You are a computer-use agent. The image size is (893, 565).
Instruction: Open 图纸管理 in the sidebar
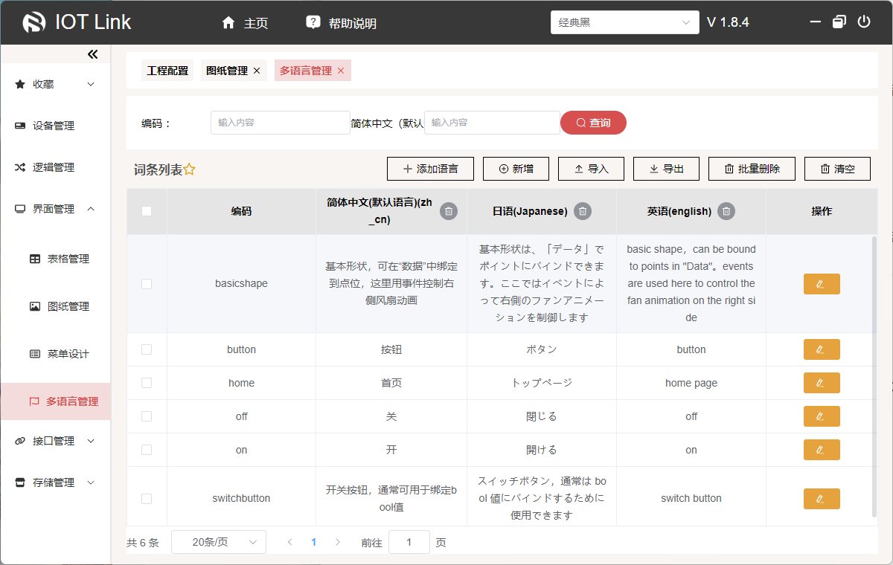click(56, 306)
